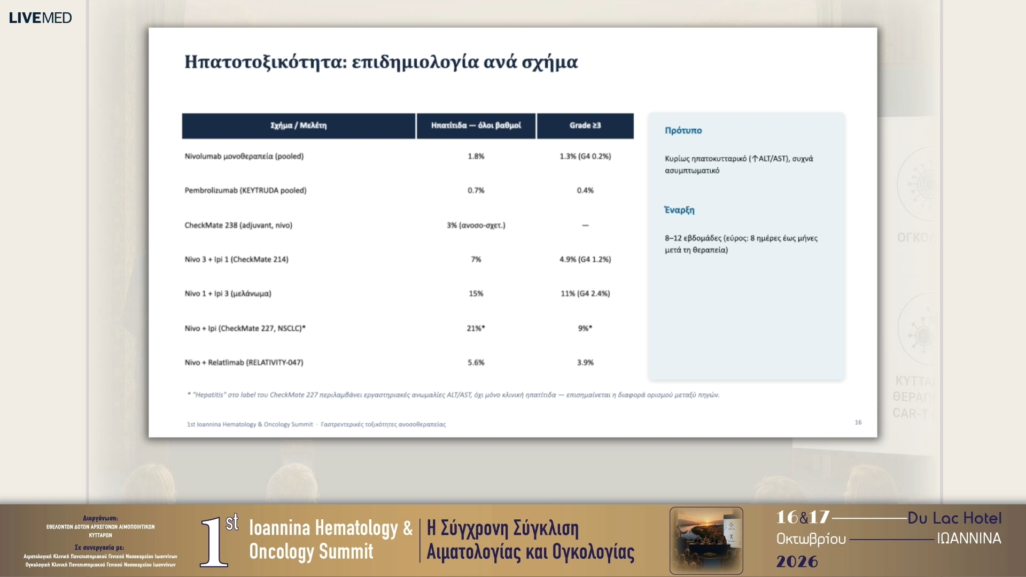This screenshot has width=1026, height=577.
Task: Click the '9%*' grade value
Action: coord(585,328)
